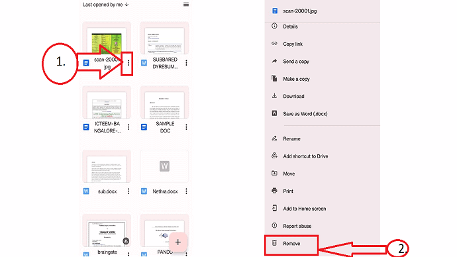The height and width of the screenshot is (257, 457).
Task: Open more options for sub.docx
Action: [128, 191]
